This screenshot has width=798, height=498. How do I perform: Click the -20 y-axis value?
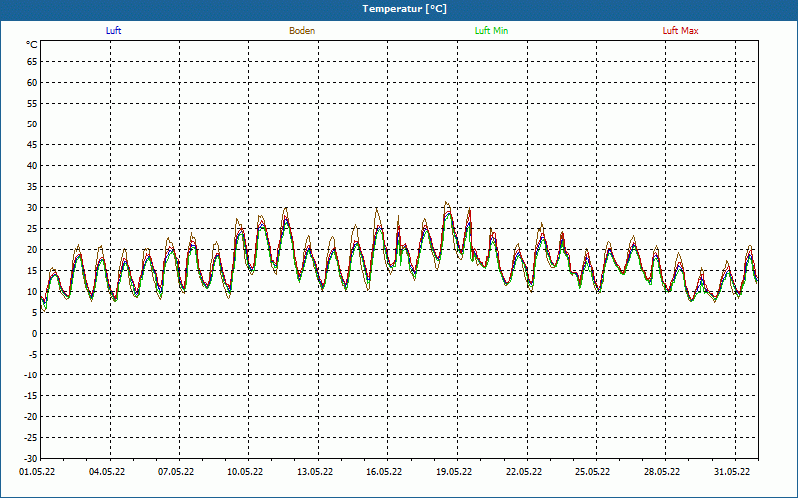(31, 417)
